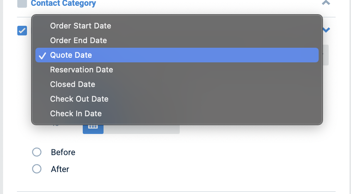Pick Reservation Date in dropdown

point(177,70)
